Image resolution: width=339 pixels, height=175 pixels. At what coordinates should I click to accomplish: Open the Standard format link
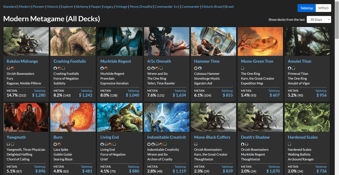(10, 6)
